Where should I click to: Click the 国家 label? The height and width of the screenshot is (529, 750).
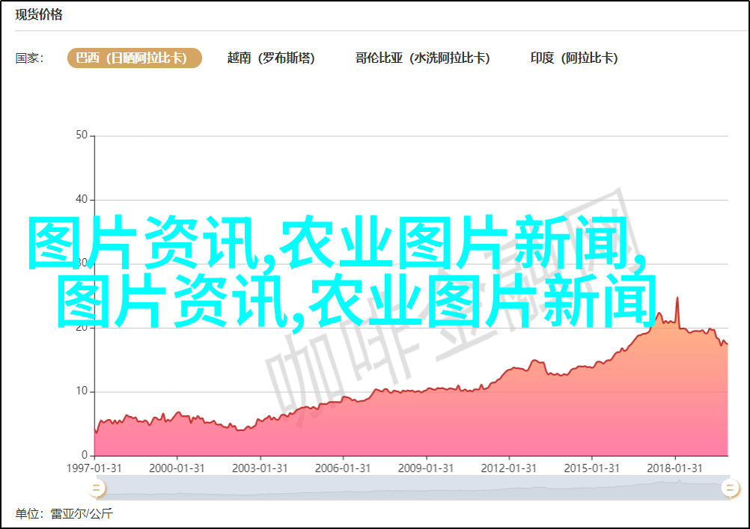(x=30, y=58)
